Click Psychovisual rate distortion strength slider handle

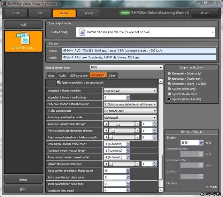[x=113, y=131]
